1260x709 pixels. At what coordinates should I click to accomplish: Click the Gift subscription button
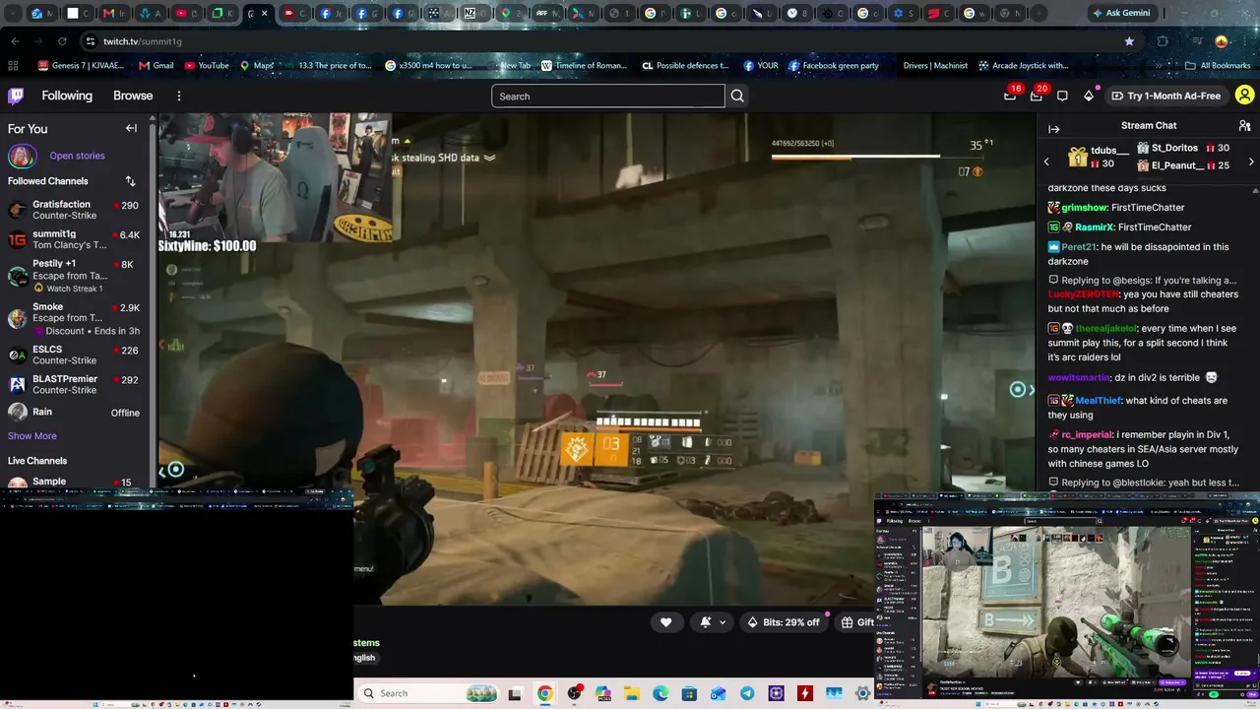[x=856, y=622]
